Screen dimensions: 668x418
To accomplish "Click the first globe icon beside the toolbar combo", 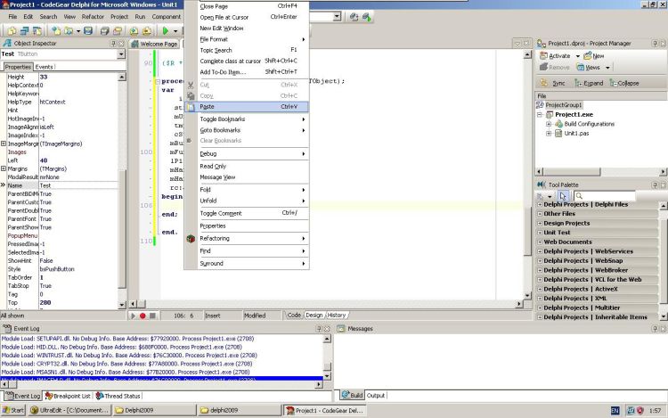I will pyautogui.click(x=354, y=17).
